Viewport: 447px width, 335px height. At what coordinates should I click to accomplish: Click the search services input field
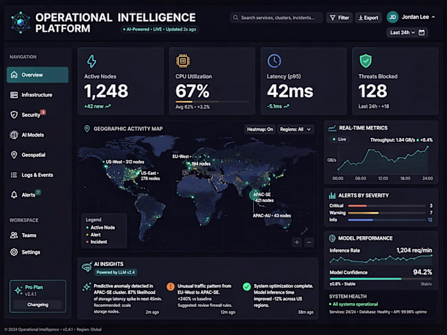click(277, 18)
